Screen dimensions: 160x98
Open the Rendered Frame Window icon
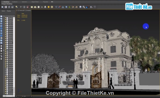point(6,7)
